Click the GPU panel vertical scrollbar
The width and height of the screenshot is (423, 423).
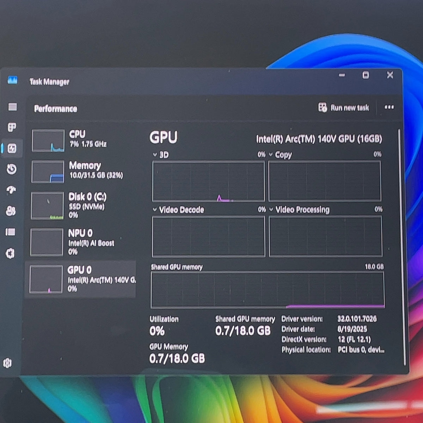[401, 247]
